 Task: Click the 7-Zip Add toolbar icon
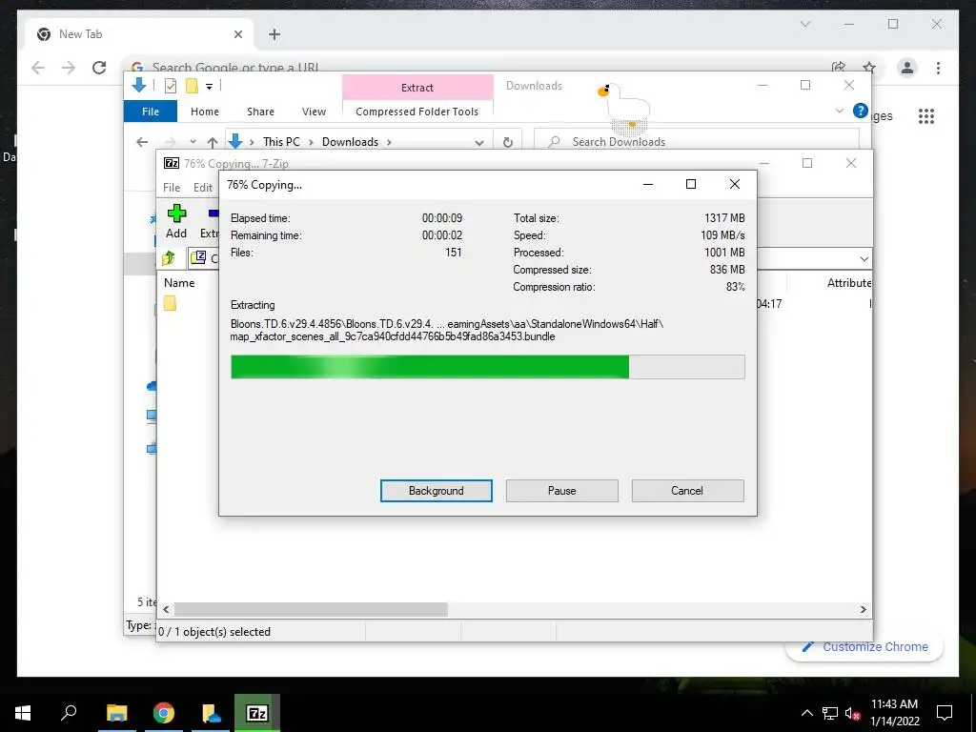176,221
